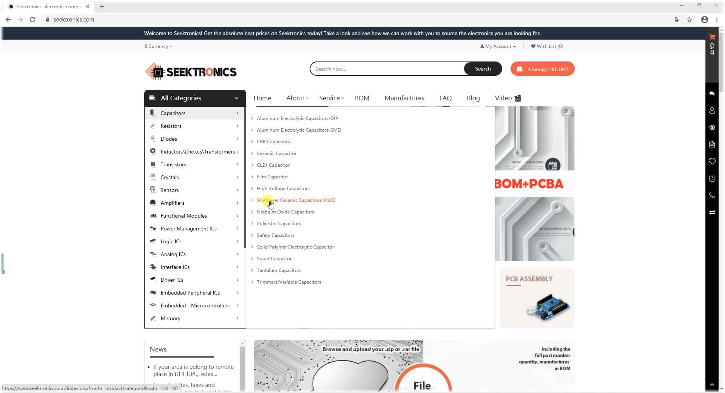Viewport: 725px width, 393px height.
Task: Open the Blog page
Action: pos(473,98)
